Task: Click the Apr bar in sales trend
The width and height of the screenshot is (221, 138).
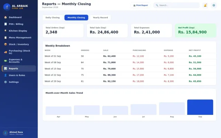Action: [58, 111]
